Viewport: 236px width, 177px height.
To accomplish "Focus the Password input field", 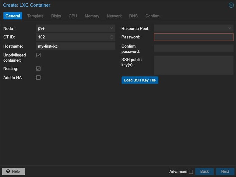I will point(194,37).
